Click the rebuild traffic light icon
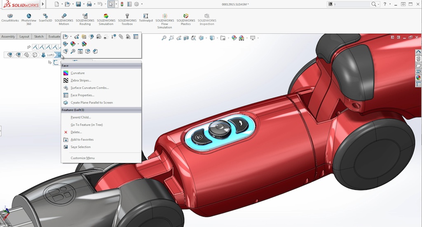 122,4
